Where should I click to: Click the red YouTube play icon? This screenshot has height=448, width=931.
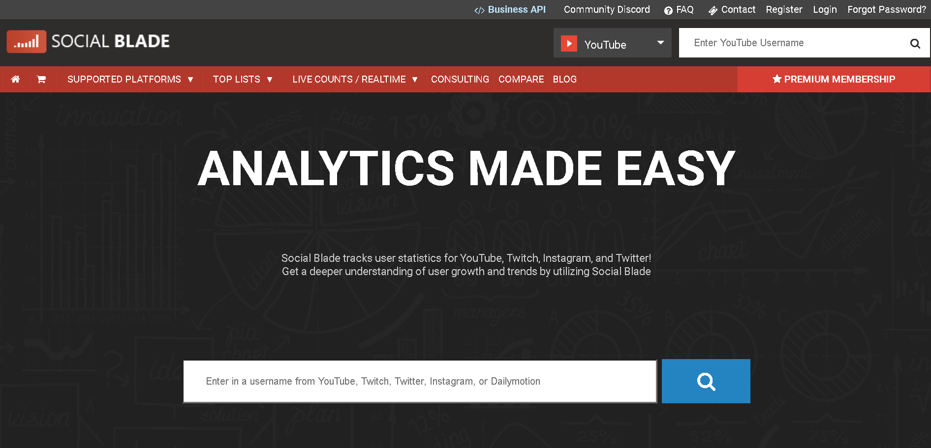569,43
